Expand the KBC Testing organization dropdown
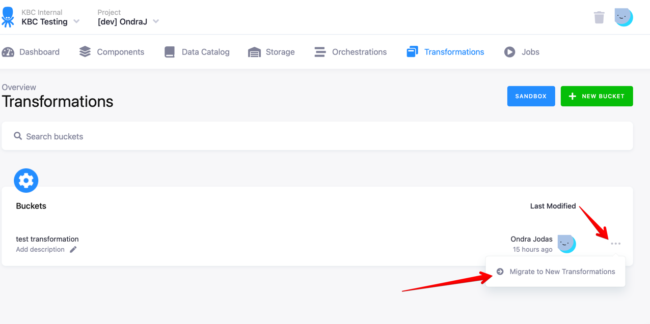This screenshot has width=650, height=324. [x=76, y=21]
